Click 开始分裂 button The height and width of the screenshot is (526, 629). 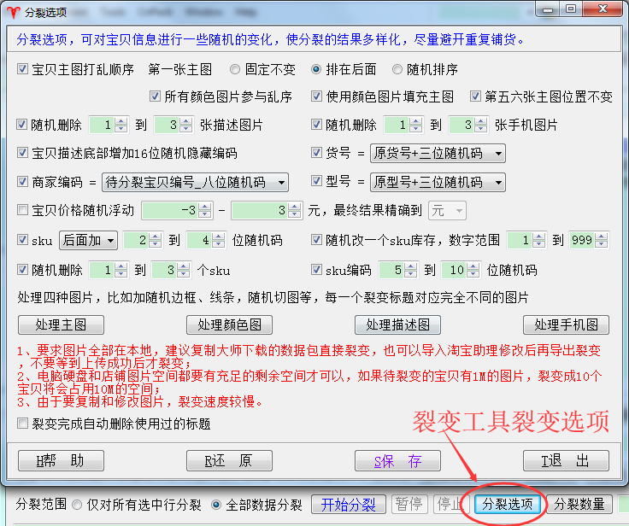coord(348,504)
